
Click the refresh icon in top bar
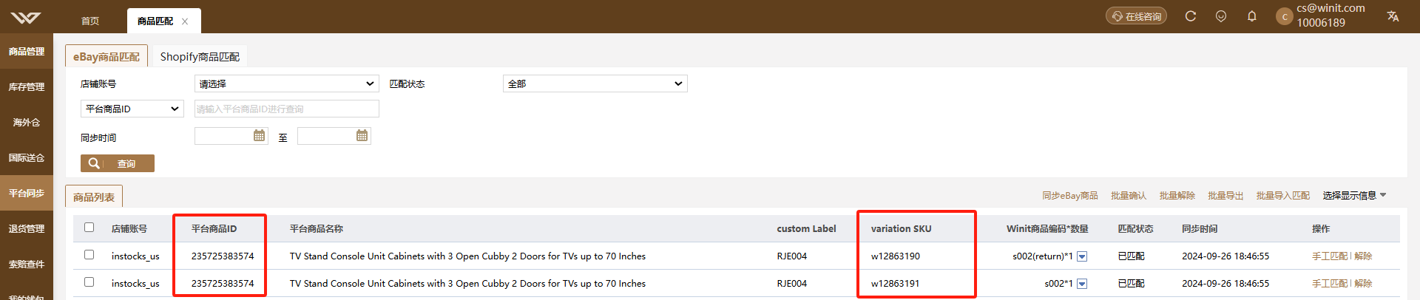click(1190, 16)
